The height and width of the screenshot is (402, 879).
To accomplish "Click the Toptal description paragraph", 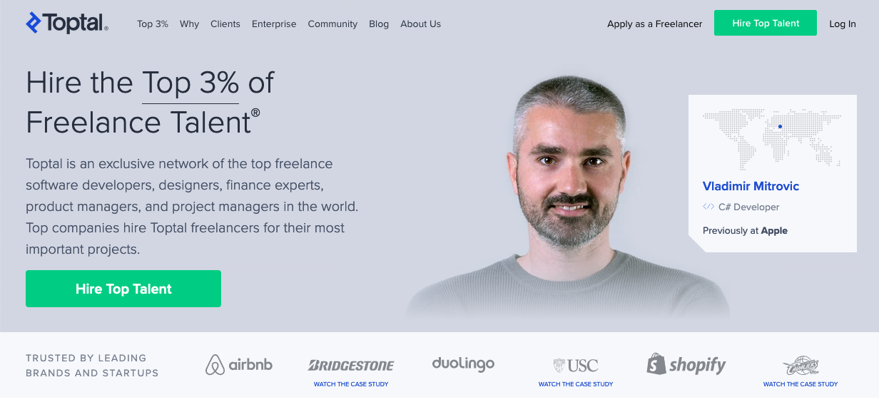I will point(192,207).
